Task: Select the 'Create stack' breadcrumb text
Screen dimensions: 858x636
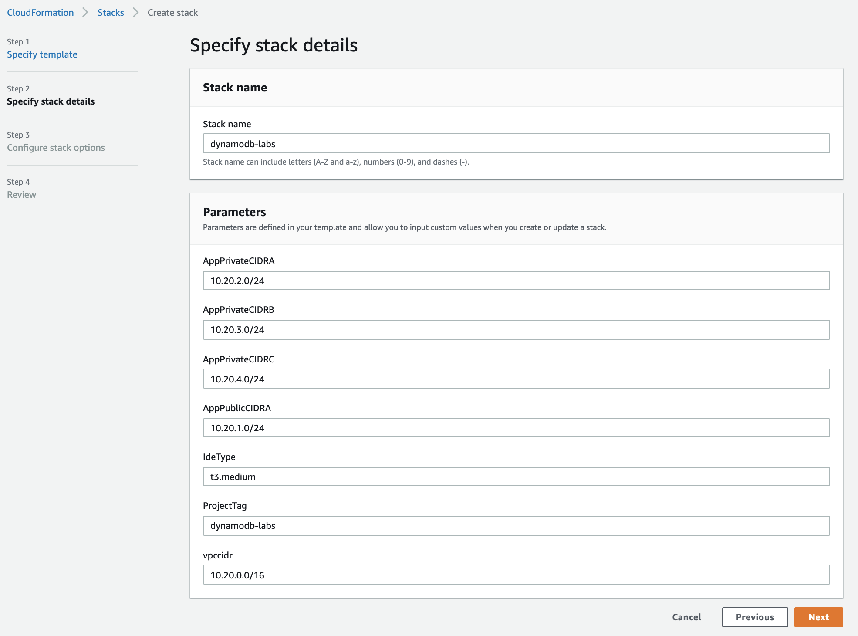Action: [173, 13]
